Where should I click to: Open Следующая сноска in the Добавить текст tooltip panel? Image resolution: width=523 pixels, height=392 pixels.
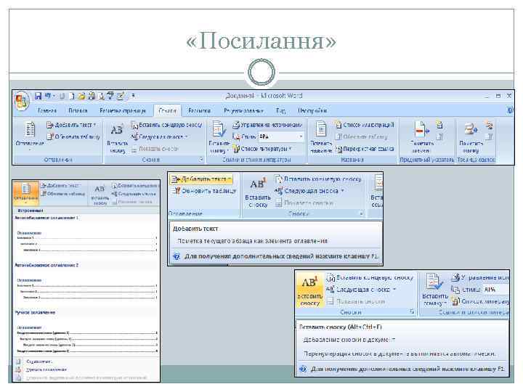(x=309, y=191)
